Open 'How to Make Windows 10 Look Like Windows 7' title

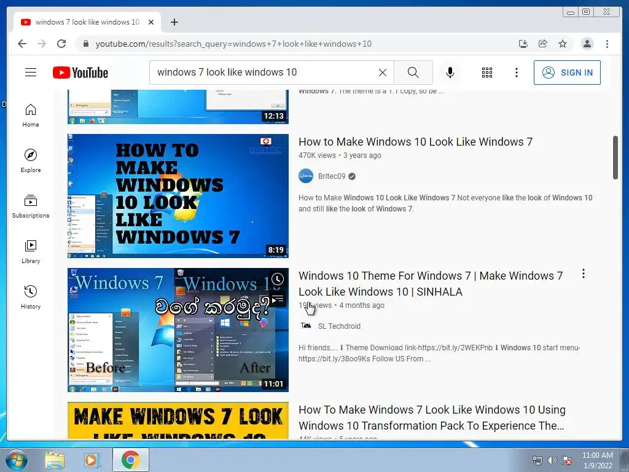(x=416, y=142)
